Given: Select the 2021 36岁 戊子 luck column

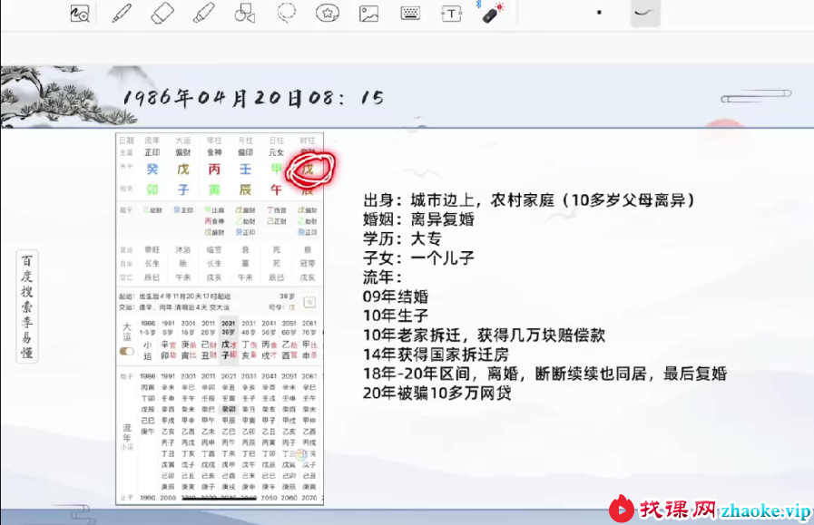Looking at the screenshot, I should click(229, 339).
